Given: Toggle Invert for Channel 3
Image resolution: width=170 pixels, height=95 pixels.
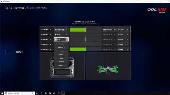Looking at the screenshot, I should (123, 45).
